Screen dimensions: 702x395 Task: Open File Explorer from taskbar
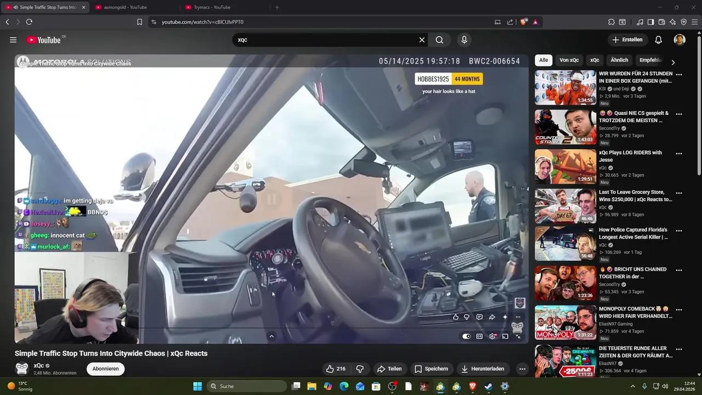coord(312,386)
